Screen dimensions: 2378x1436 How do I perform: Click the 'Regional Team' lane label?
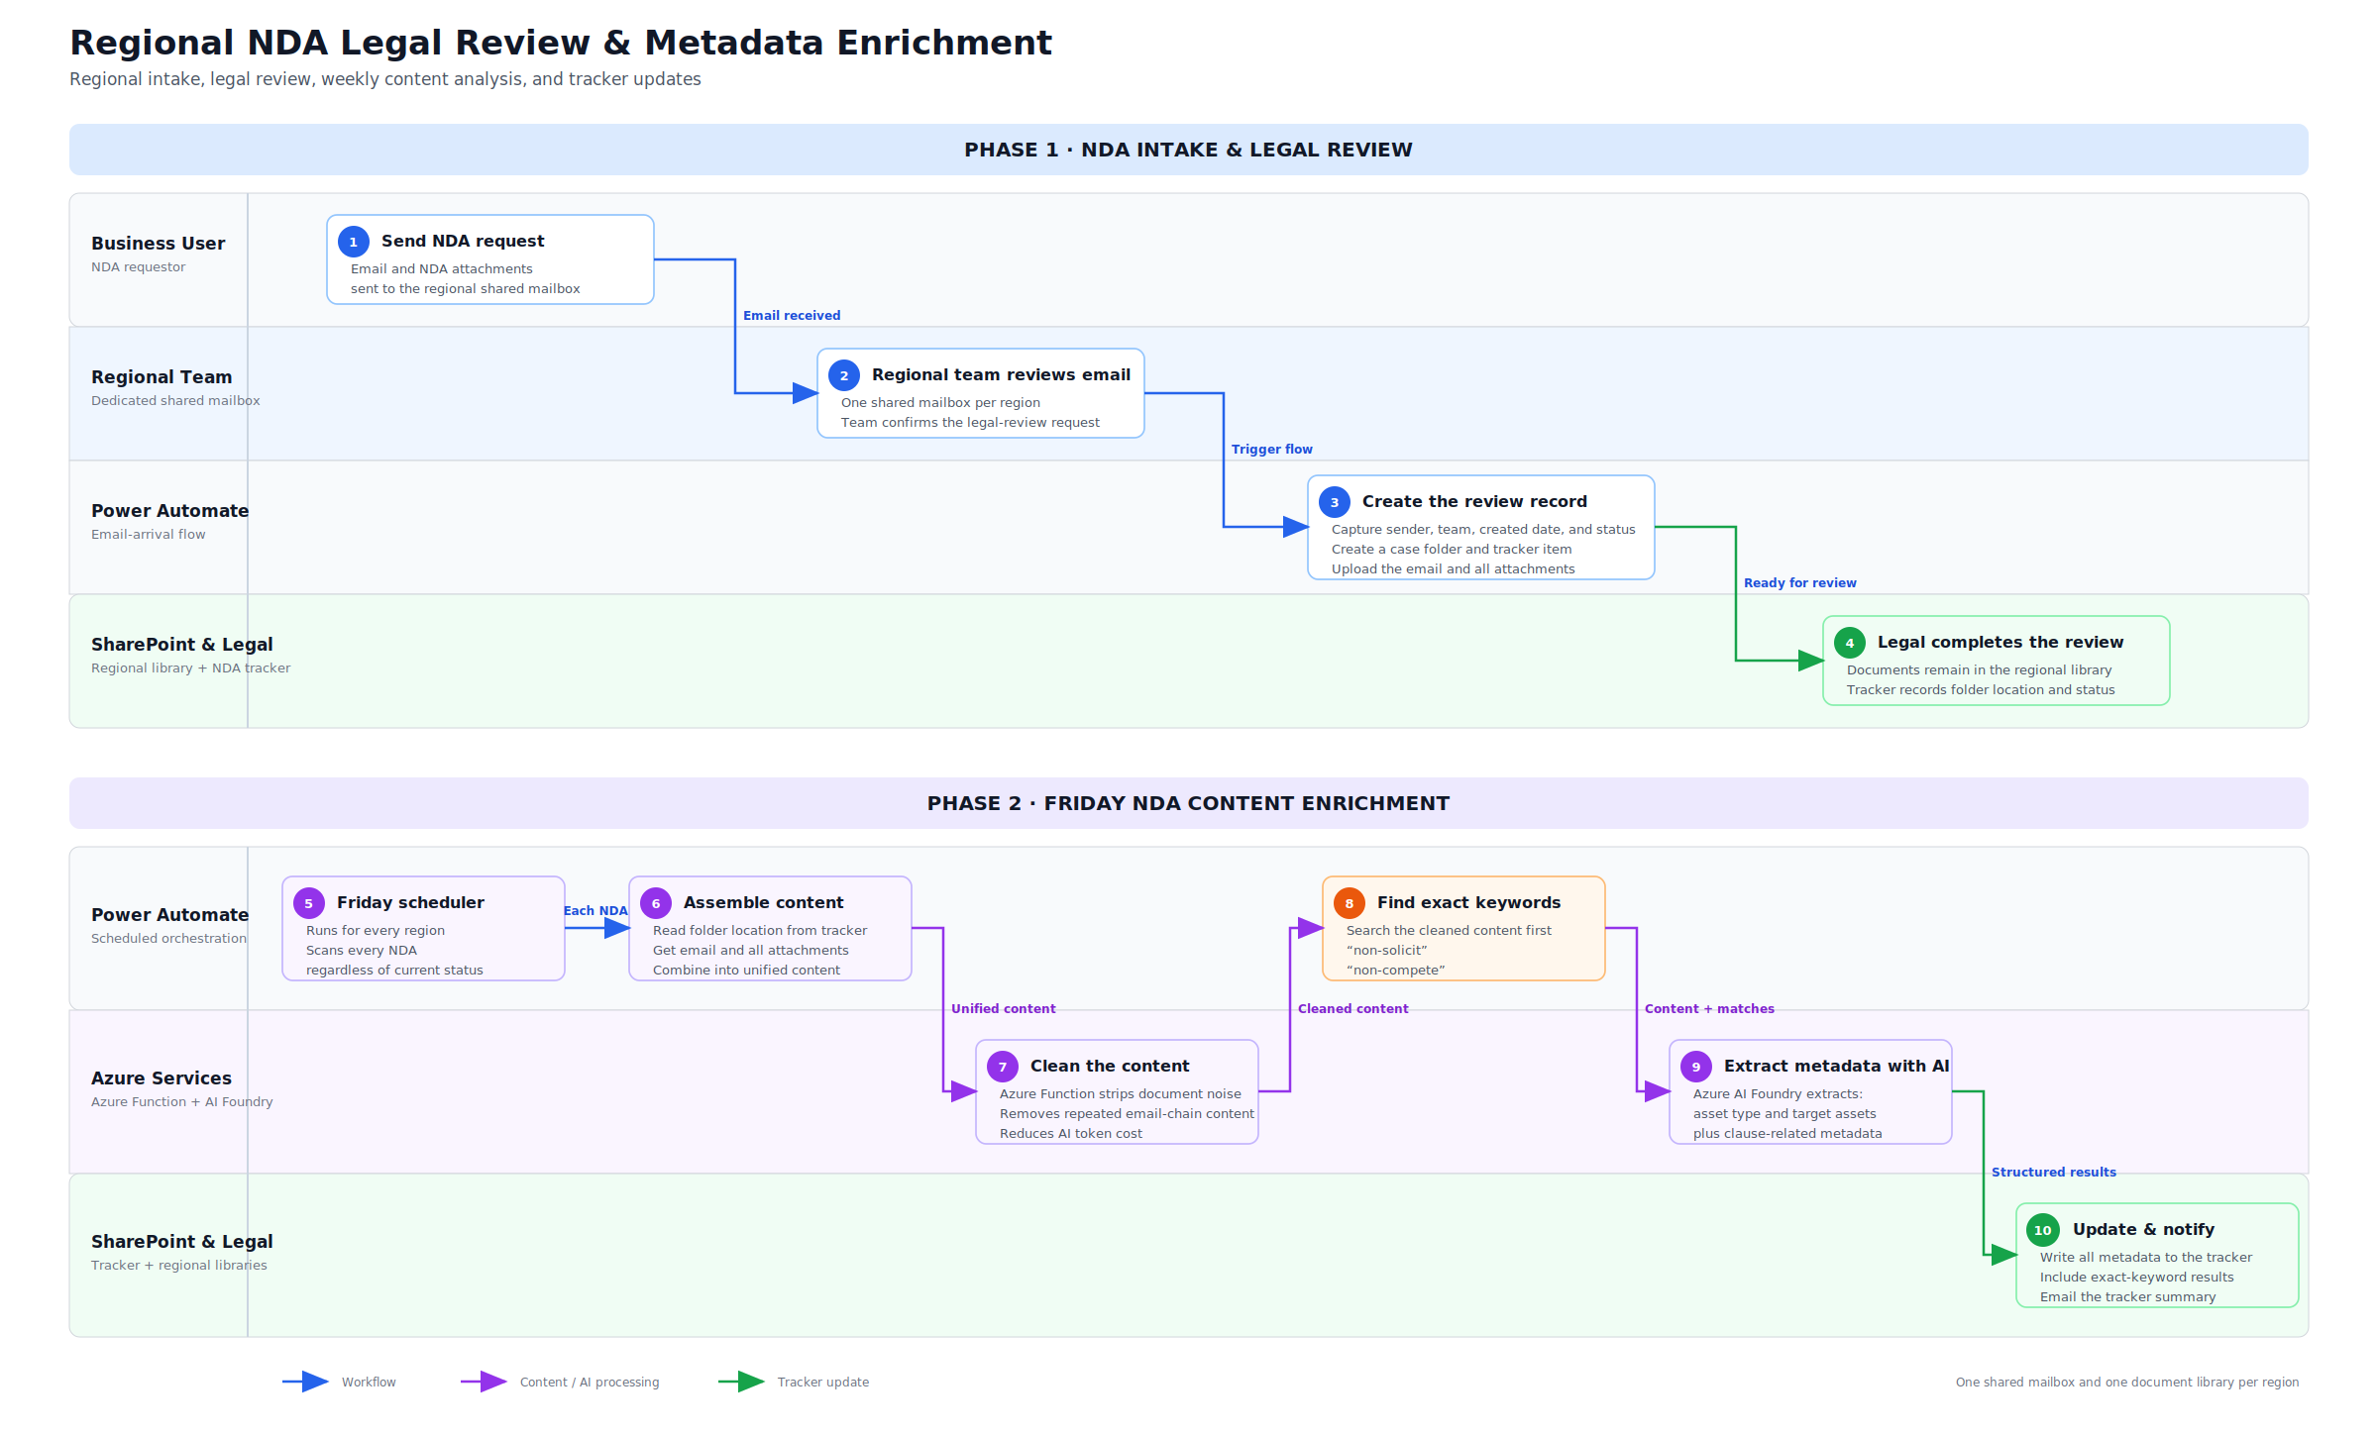click(162, 376)
